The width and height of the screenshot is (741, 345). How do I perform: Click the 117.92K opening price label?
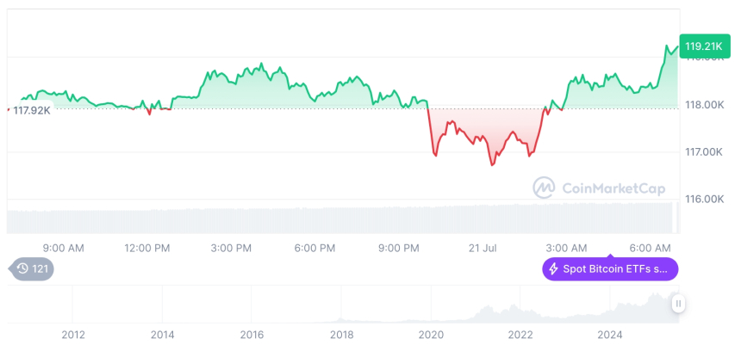pos(32,110)
